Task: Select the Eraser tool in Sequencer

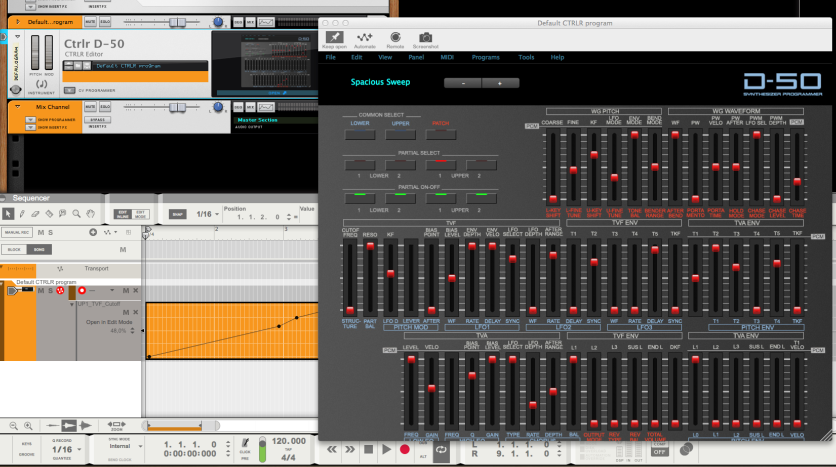Action: pyautogui.click(x=35, y=214)
